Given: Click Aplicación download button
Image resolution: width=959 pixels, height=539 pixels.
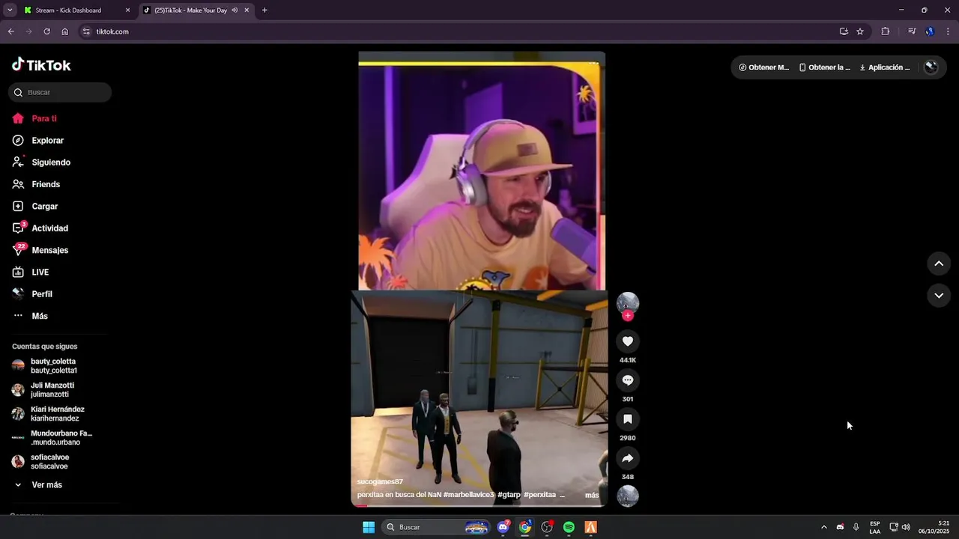Looking at the screenshot, I should (x=885, y=67).
